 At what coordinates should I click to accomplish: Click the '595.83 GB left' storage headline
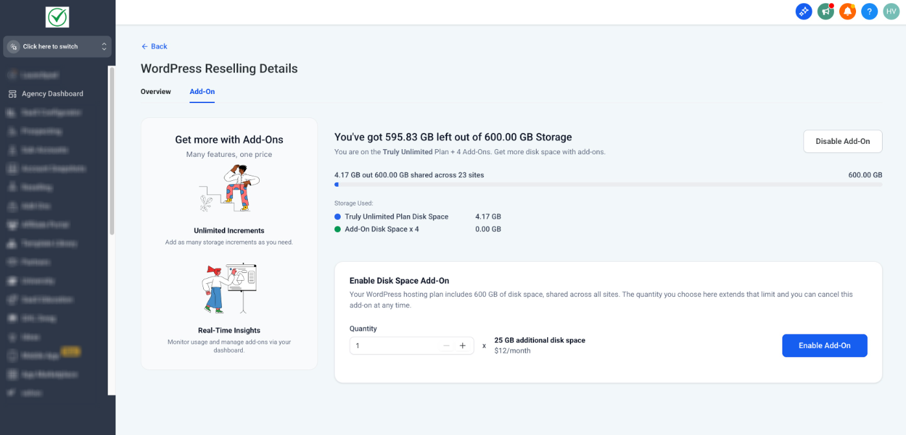(x=453, y=137)
